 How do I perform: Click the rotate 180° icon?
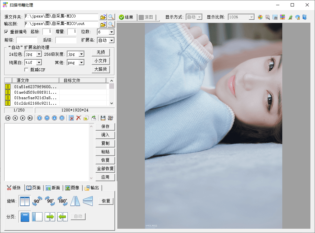pos(63,201)
